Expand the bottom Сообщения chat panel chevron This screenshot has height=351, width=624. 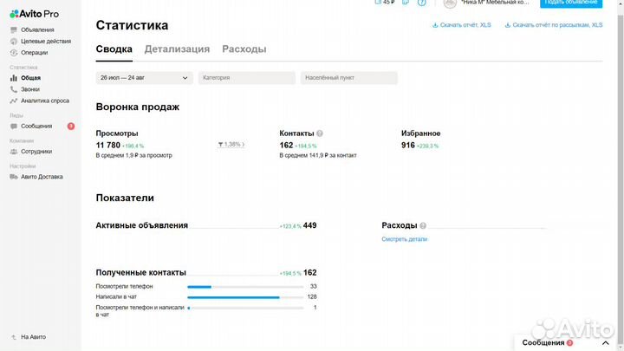(605, 343)
